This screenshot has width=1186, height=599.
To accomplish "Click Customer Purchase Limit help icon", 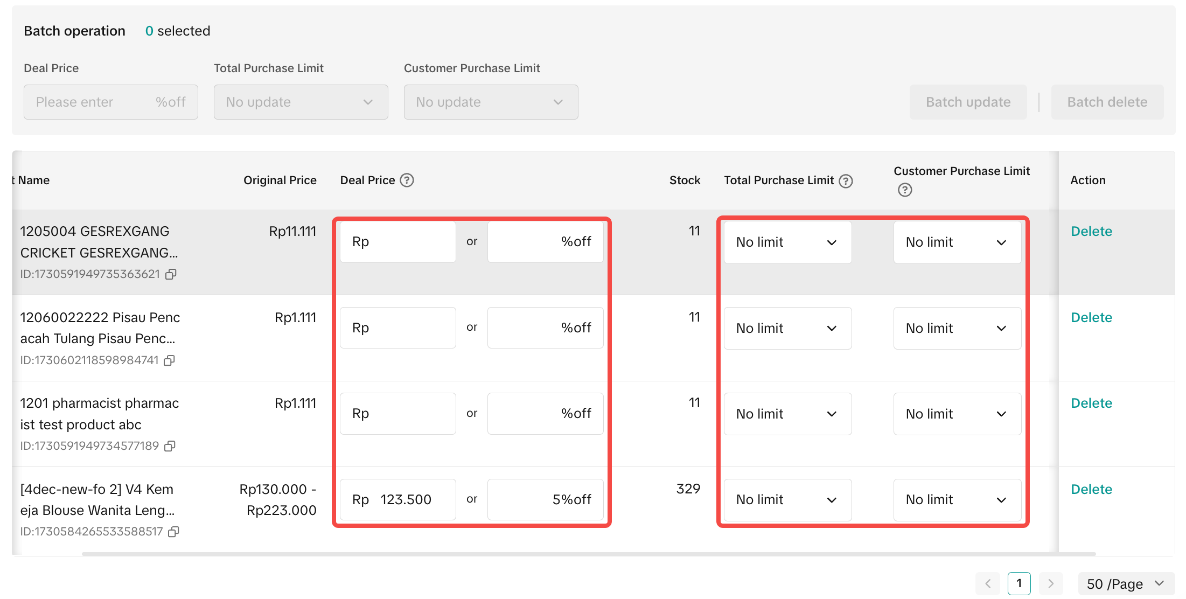I will pos(905,190).
